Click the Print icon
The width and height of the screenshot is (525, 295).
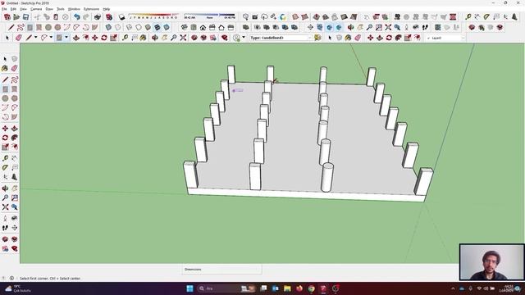point(98,17)
